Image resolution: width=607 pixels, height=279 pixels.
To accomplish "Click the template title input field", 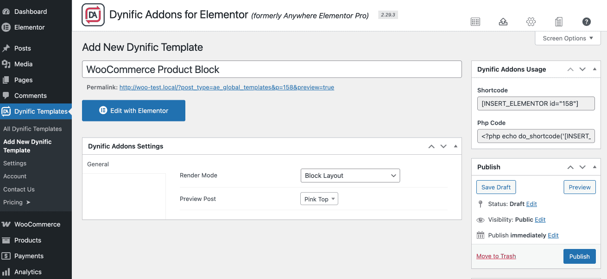I will (272, 69).
